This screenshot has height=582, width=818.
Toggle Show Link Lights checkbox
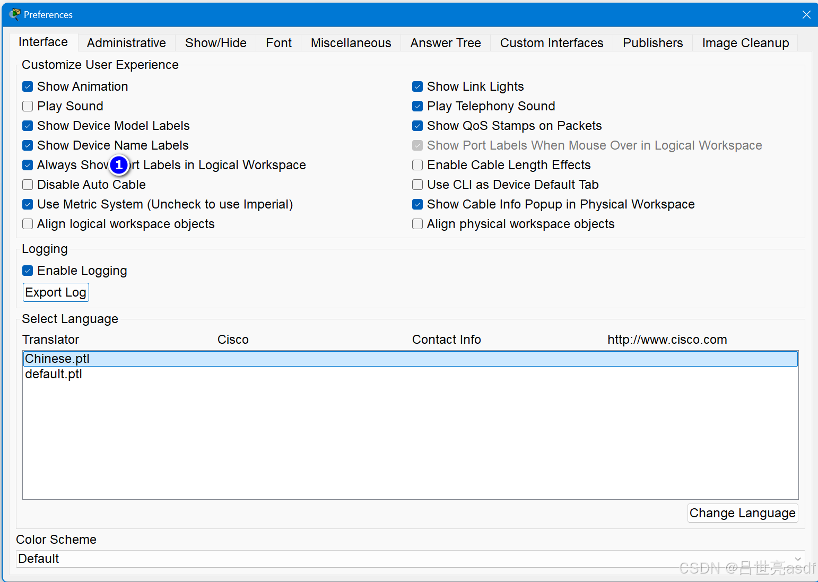click(417, 86)
